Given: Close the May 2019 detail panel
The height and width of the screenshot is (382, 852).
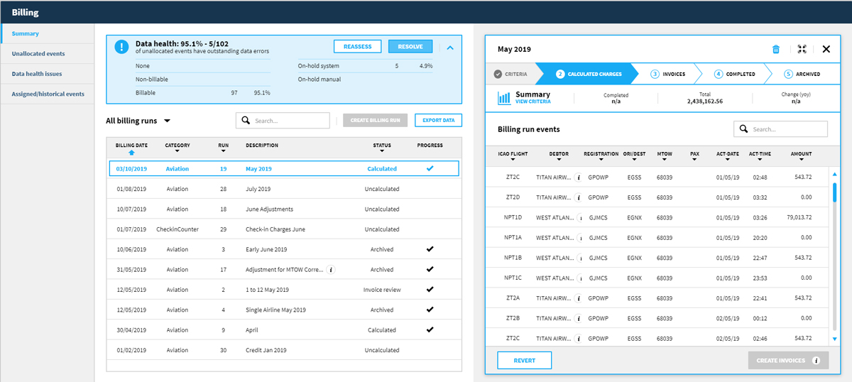Looking at the screenshot, I should coord(826,50).
